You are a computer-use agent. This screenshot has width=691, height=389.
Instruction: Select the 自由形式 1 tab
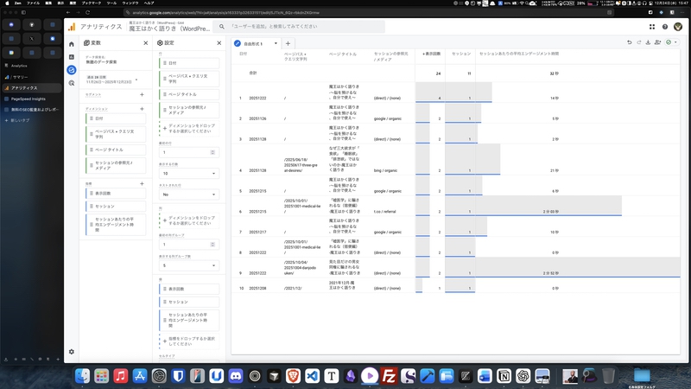coord(256,43)
